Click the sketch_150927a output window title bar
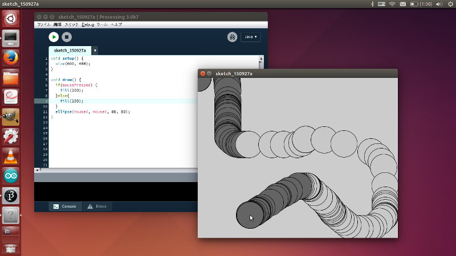Image resolution: width=456 pixels, height=256 pixels. 298,73
